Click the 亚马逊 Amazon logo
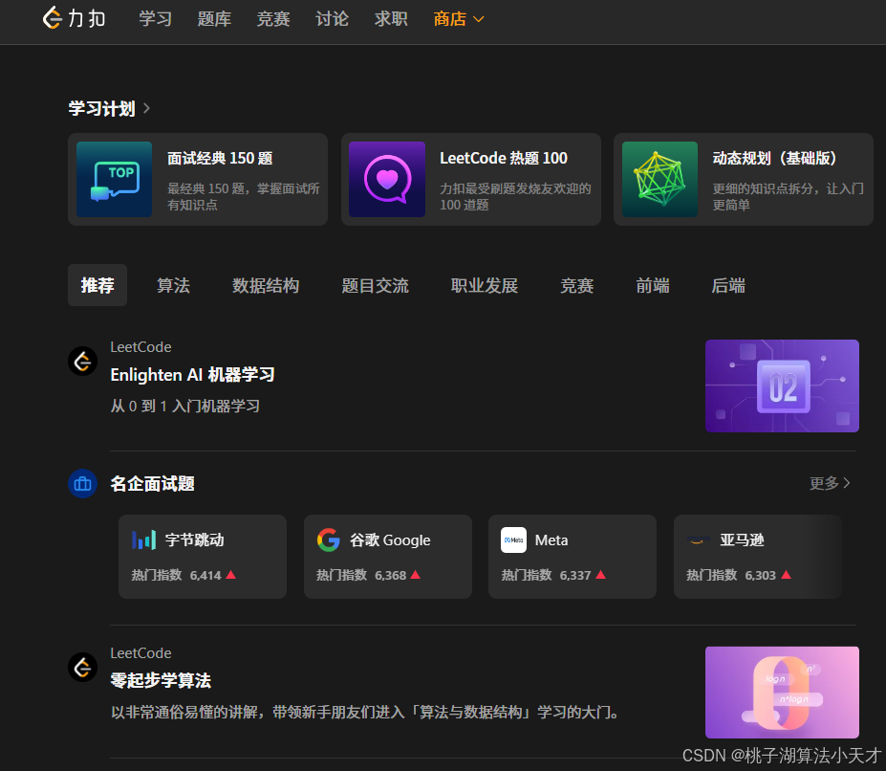Viewport: 886px width, 771px height. [x=699, y=540]
